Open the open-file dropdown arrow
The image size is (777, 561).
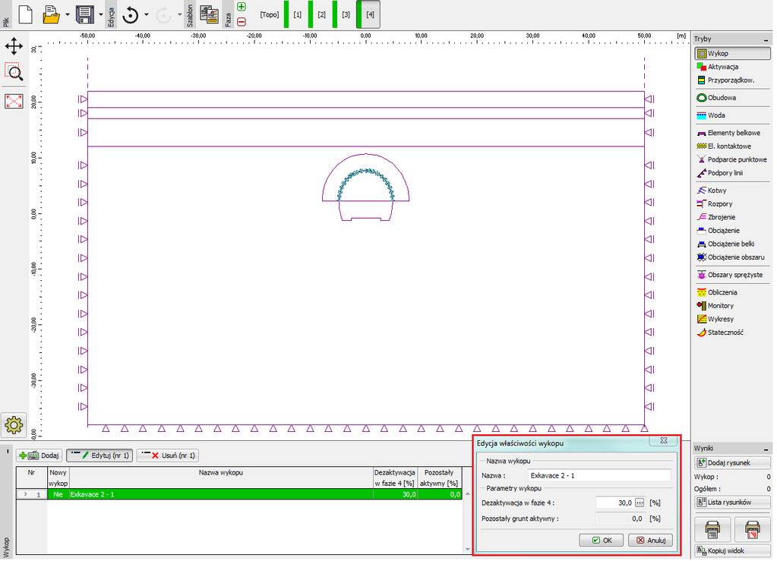click(x=68, y=15)
